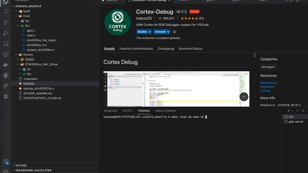Open the Manage gear at activity bar bottom
Screen dimensions: 308x173
[6, 171]
